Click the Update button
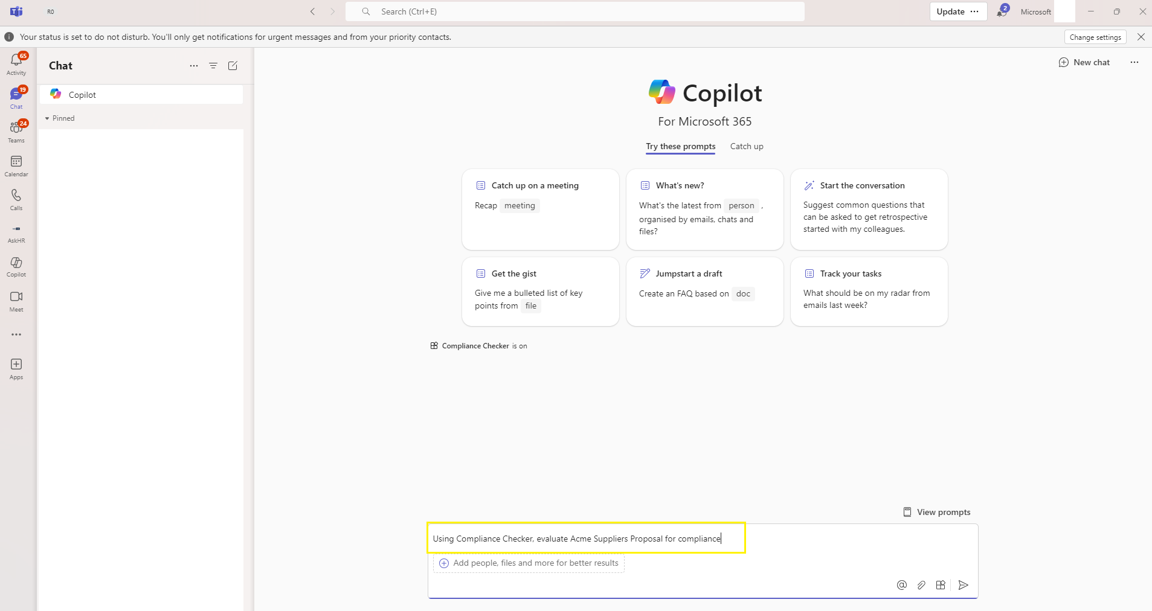The height and width of the screenshot is (611, 1152). coord(950,11)
